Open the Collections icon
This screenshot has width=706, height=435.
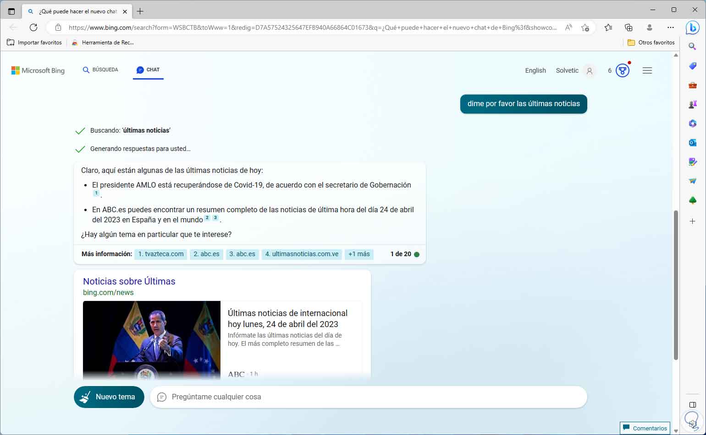click(629, 27)
